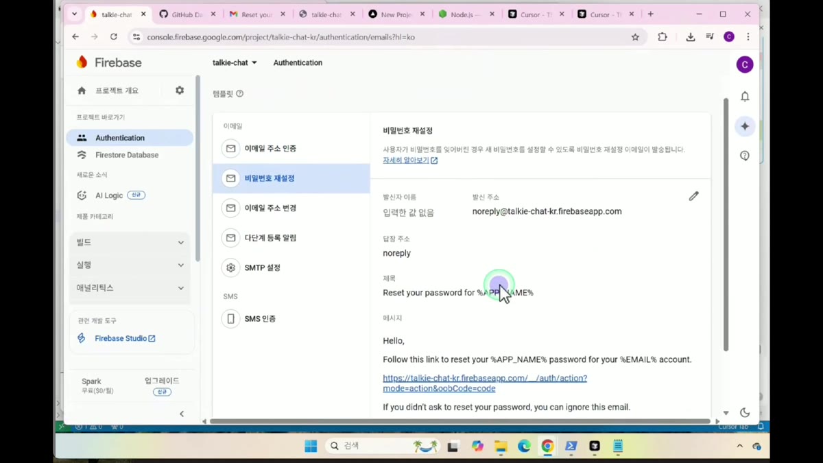Collapse the sidebar with the left chevron
This screenshot has height=463, width=823.
click(x=182, y=414)
